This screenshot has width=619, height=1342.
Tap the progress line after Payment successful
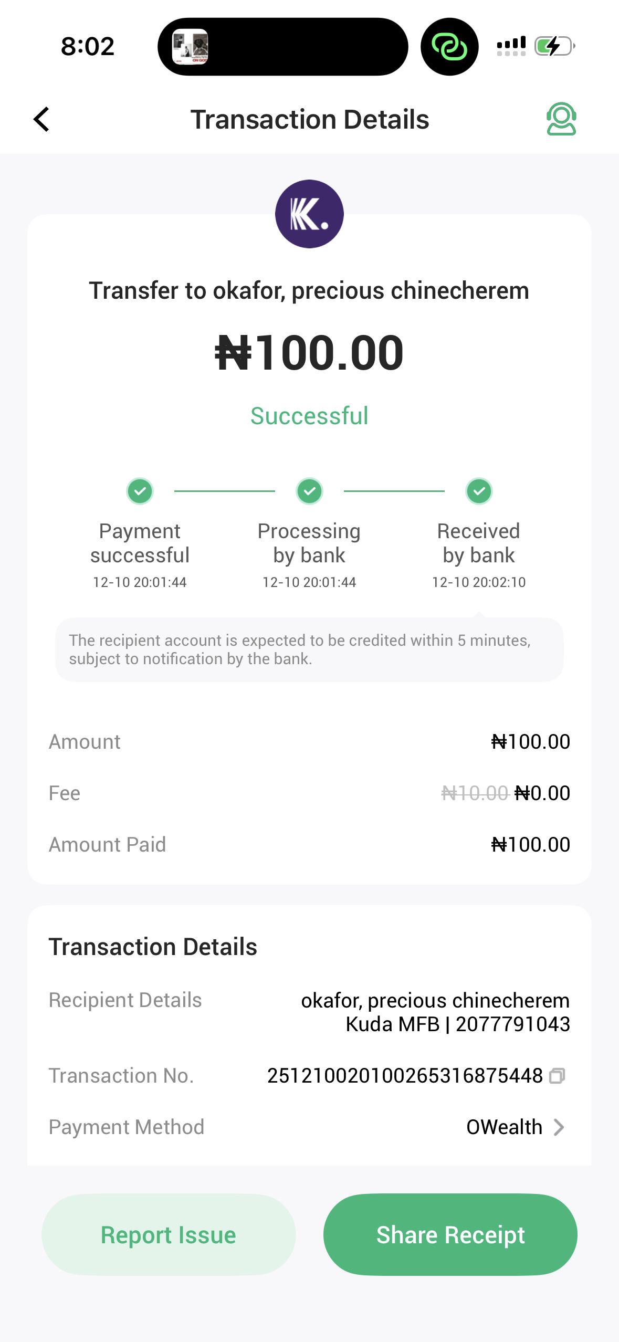pyautogui.click(x=224, y=491)
